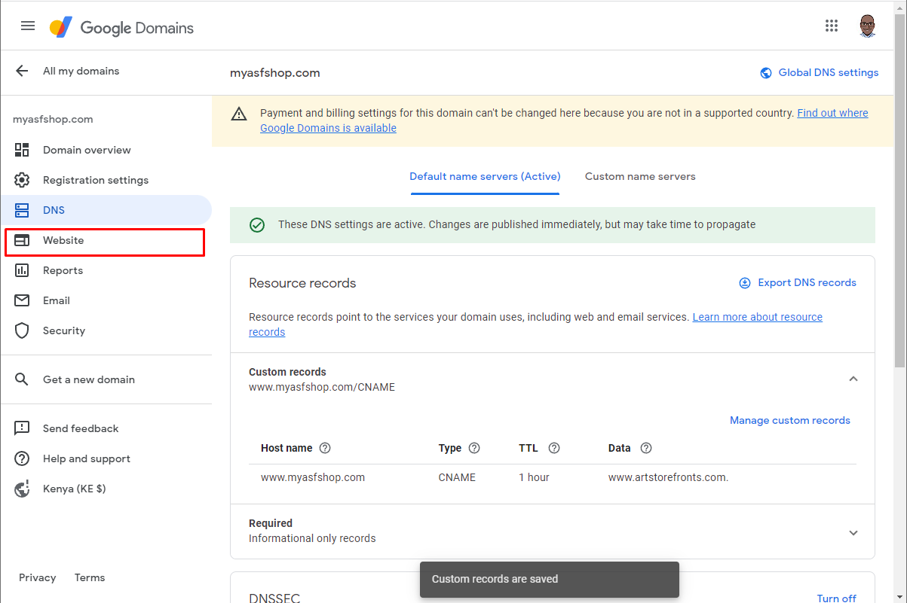Collapse the Custom records section
Viewport: 907px width, 603px height.
853,379
